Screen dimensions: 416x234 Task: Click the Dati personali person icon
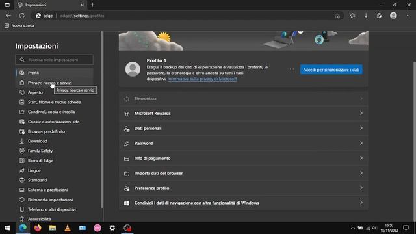click(x=127, y=129)
